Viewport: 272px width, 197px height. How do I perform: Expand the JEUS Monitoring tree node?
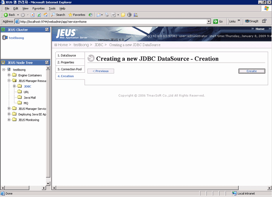9,120
